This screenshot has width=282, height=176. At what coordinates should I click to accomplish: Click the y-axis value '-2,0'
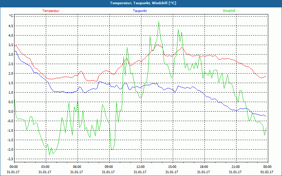pyautogui.click(x=10, y=150)
